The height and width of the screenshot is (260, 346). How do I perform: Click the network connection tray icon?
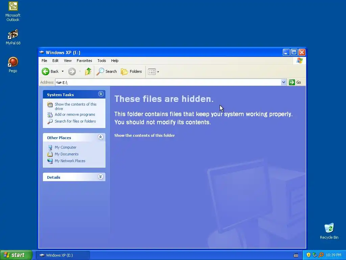click(x=315, y=255)
